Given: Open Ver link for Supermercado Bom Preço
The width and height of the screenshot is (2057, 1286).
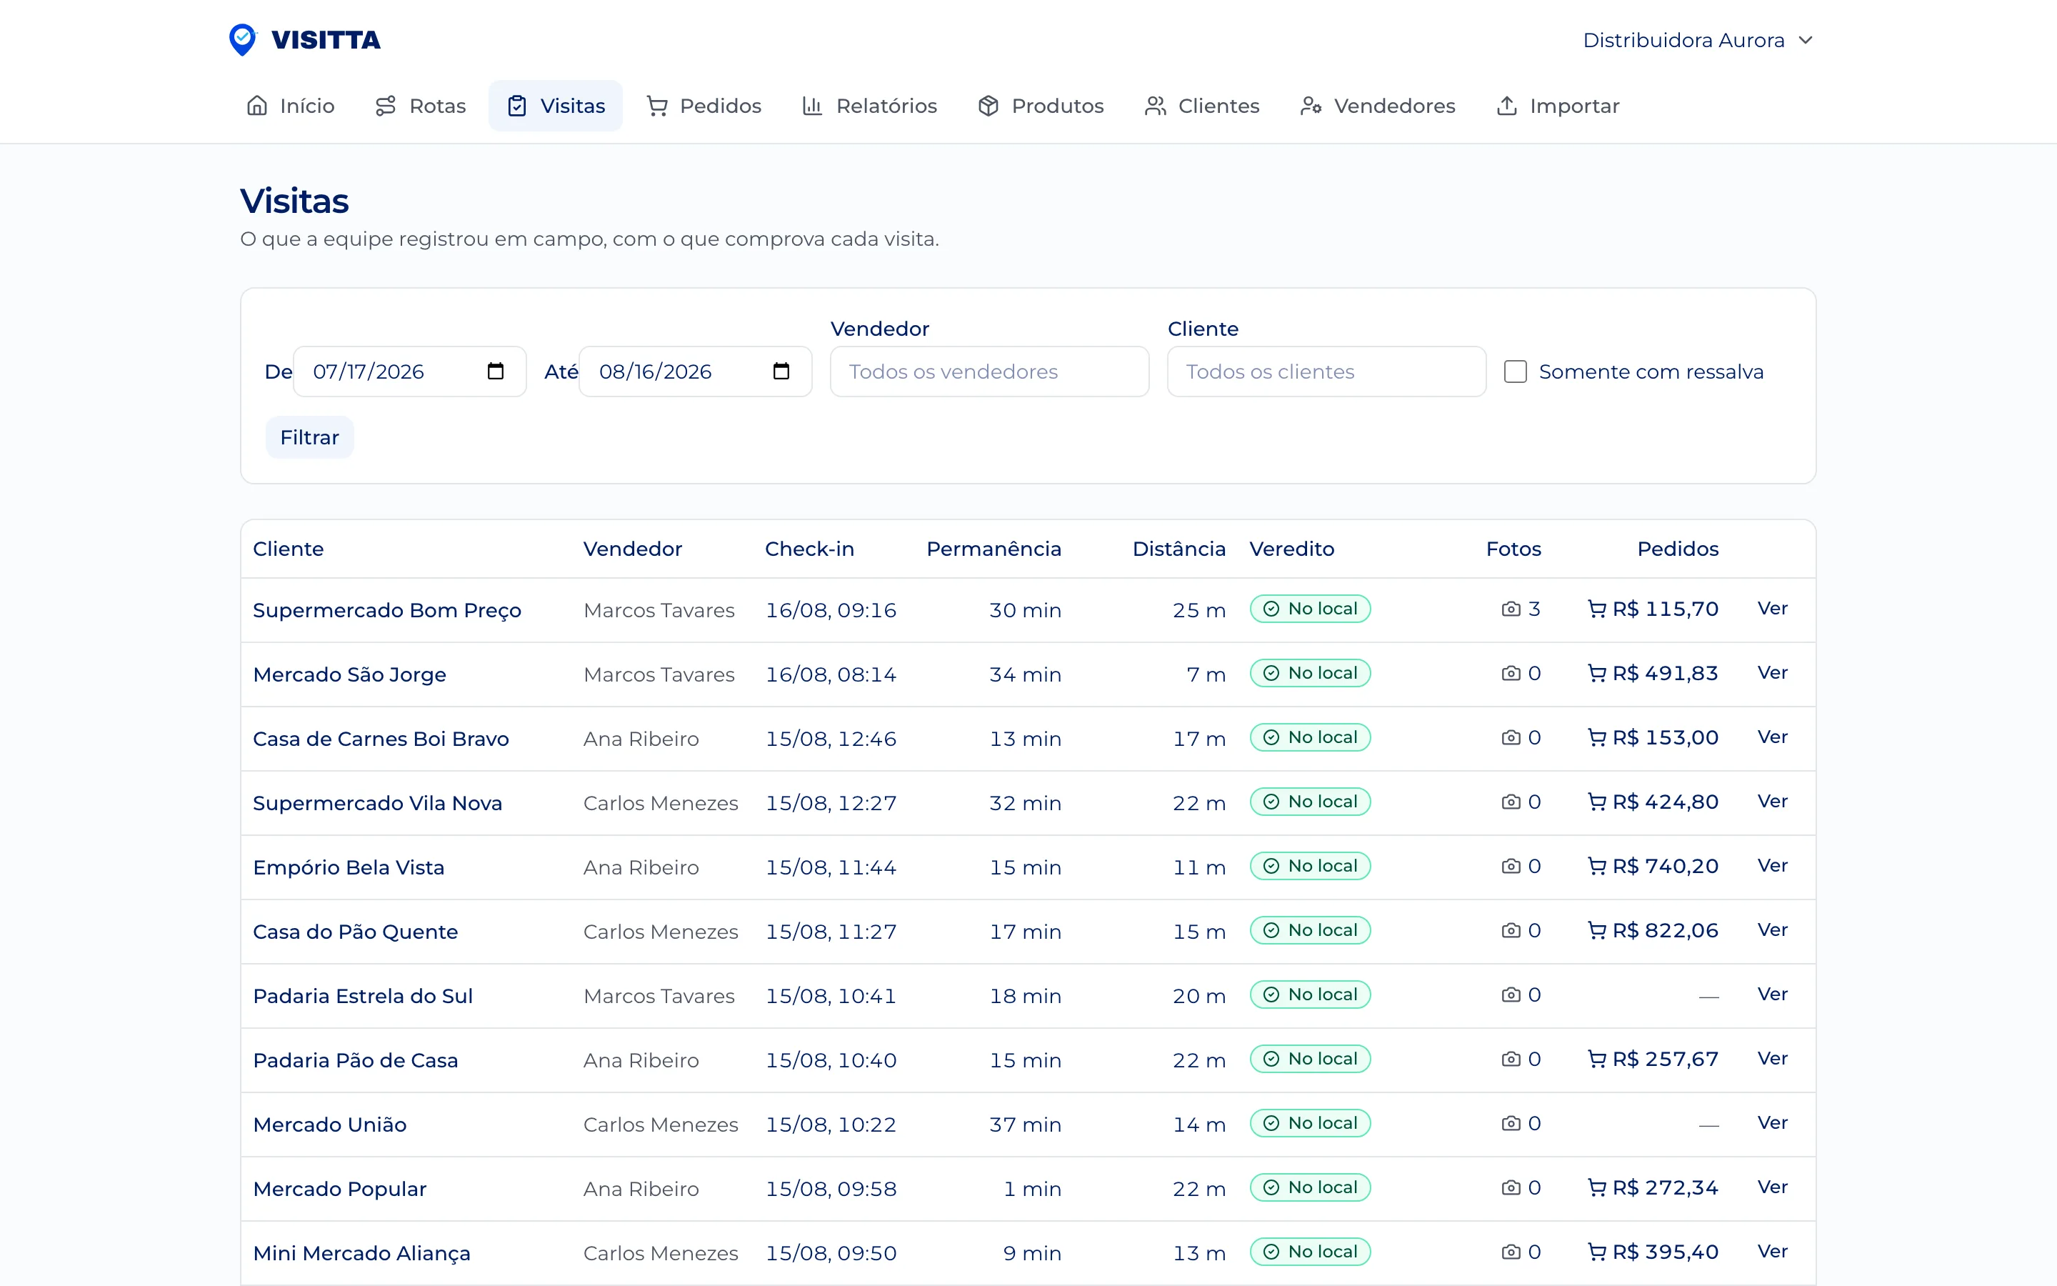Looking at the screenshot, I should click(1772, 609).
